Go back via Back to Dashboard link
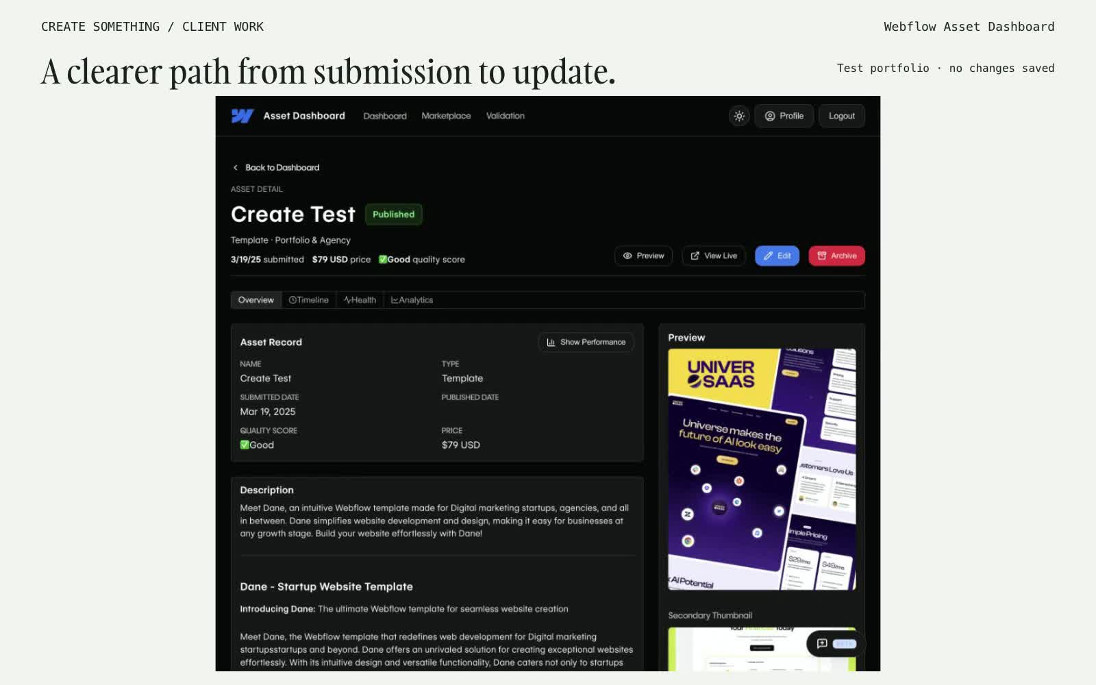Screen dimensions: 1096x685 [x=276, y=167]
